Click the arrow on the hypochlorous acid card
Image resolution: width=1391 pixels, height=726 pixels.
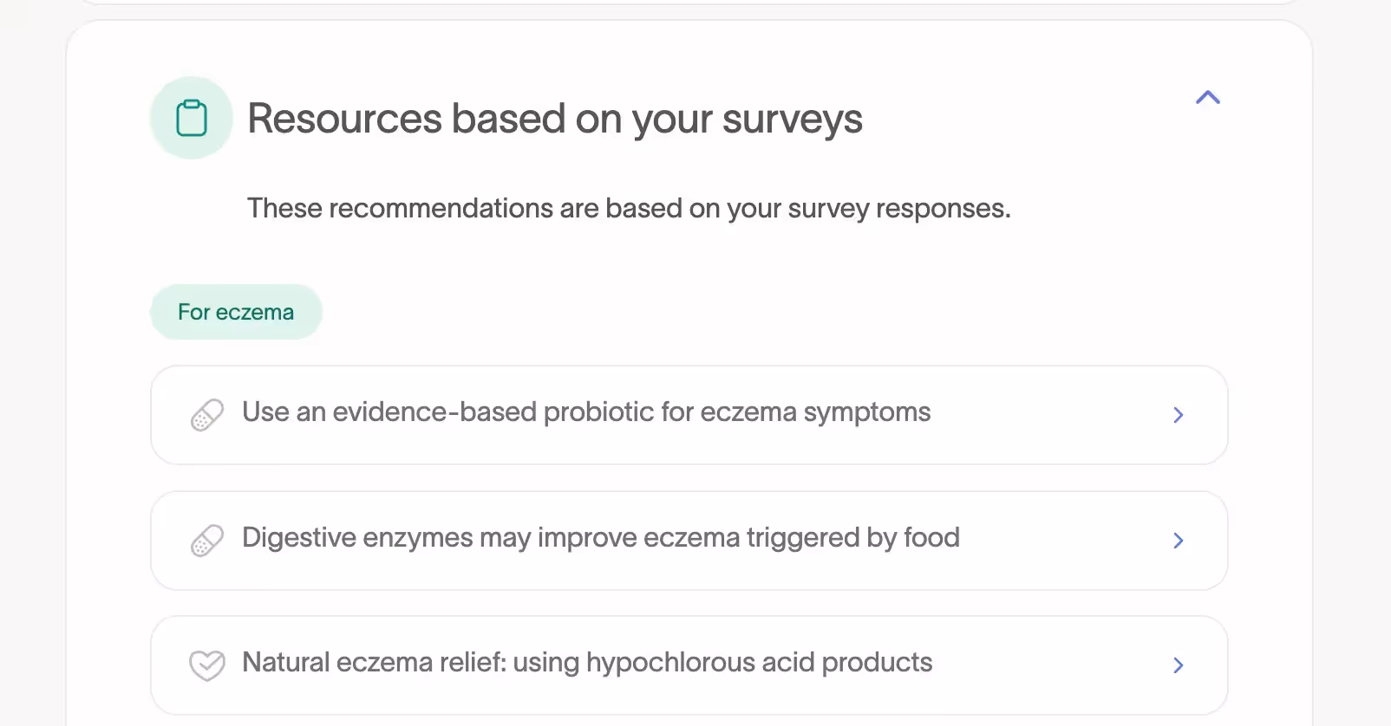click(1178, 665)
